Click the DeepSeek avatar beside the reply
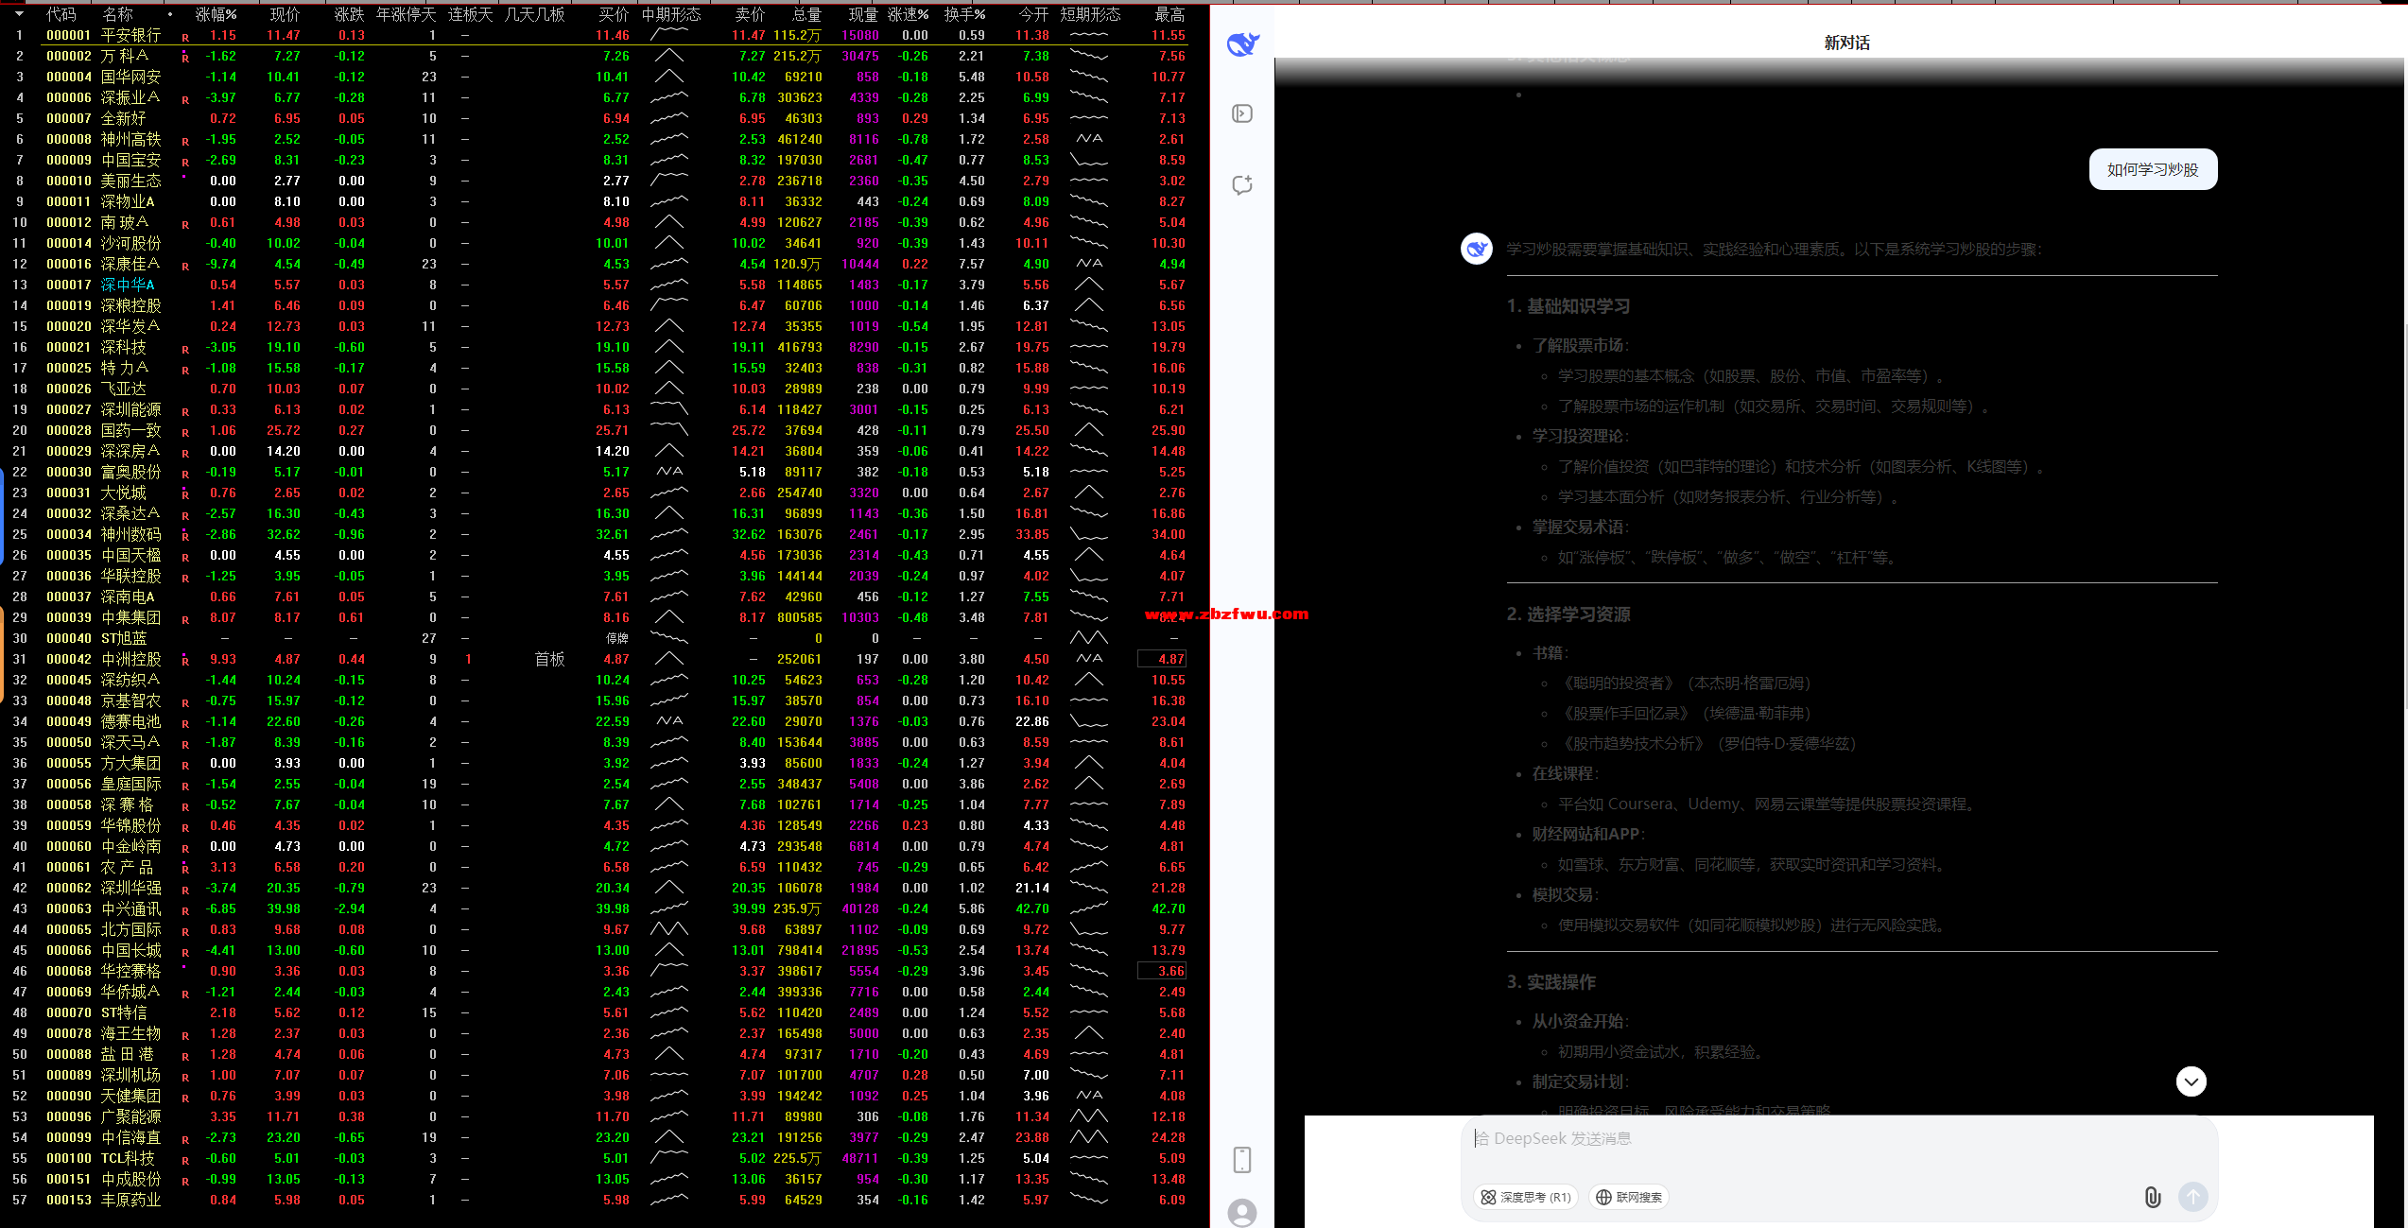Screen dimensions: 2408x1228 pyautogui.click(x=1477, y=249)
